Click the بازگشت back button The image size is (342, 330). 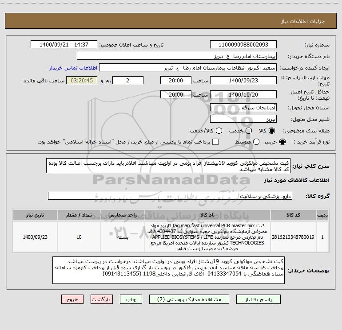point(102,299)
